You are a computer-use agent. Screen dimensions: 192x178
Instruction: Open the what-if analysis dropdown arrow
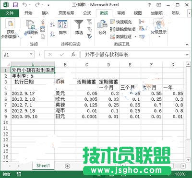[x=146, y=29]
